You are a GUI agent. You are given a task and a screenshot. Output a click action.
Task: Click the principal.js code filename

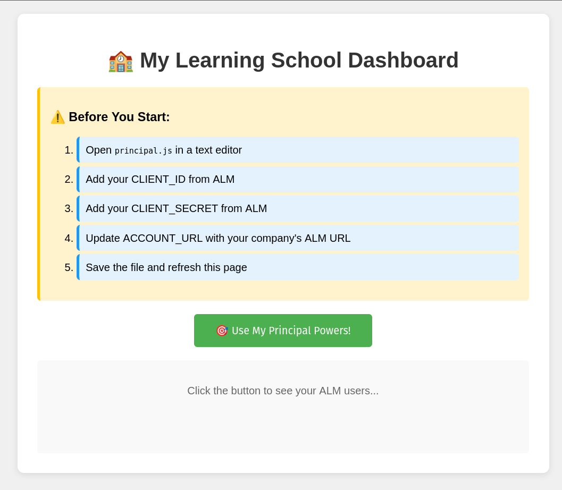(144, 150)
